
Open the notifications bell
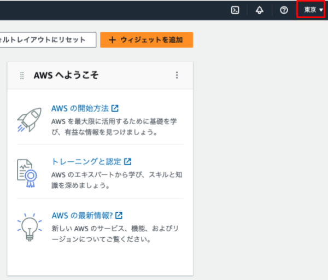(259, 10)
